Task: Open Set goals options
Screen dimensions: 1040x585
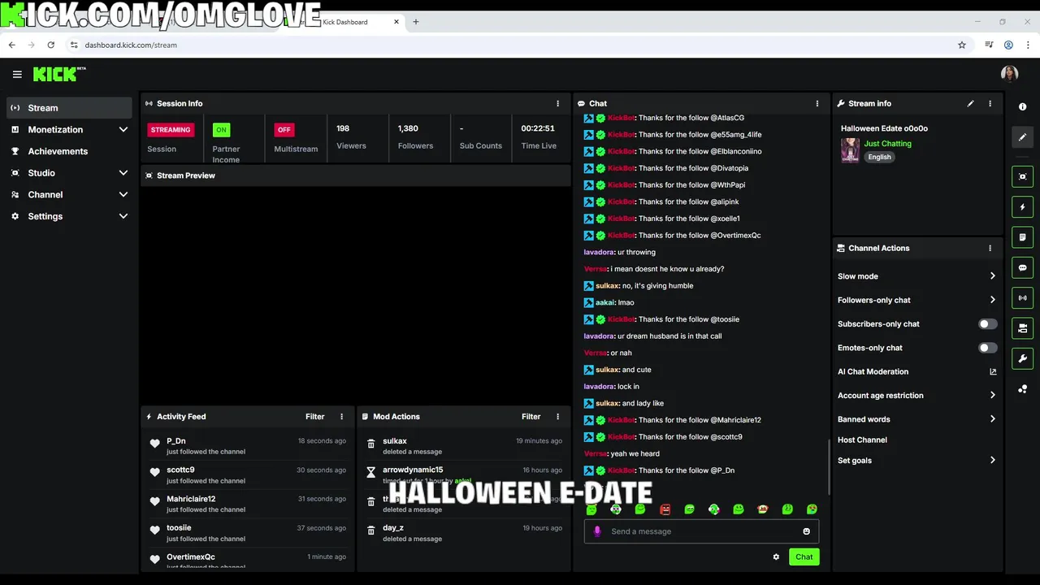Action: point(916,460)
